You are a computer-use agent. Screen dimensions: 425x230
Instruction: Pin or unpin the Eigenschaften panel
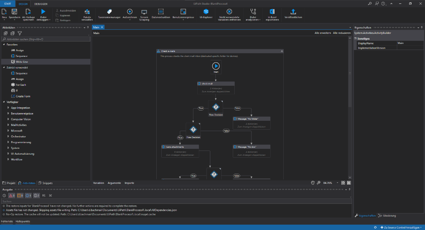(422, 28)
